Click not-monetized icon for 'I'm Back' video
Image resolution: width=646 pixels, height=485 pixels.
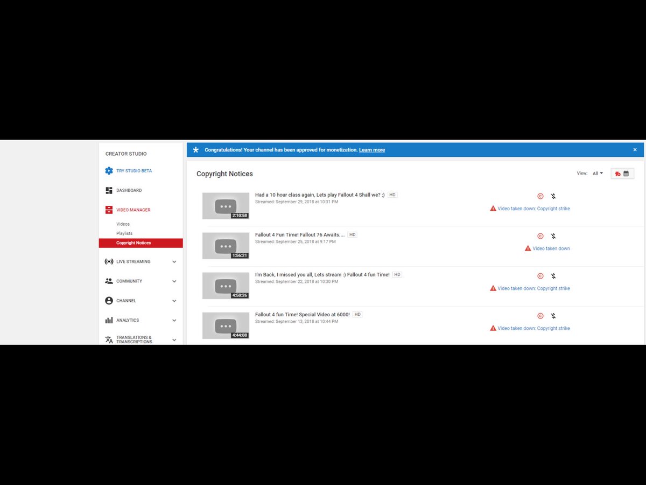[553, 276]
